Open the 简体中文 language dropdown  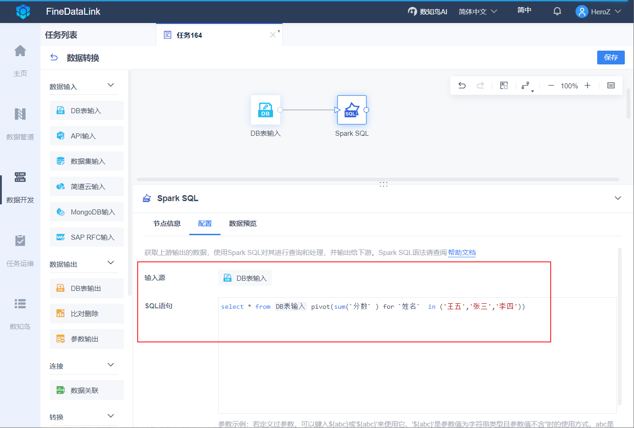pos(478,12)
